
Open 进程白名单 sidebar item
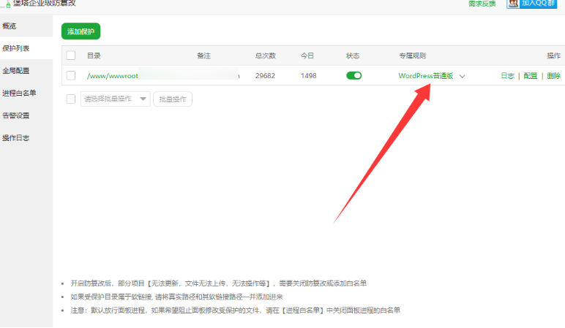click(19, 93)
